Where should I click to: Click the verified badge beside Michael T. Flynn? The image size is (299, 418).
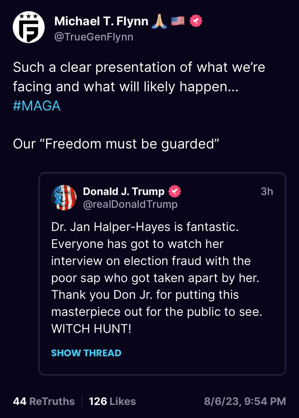(x=196, y=21)
